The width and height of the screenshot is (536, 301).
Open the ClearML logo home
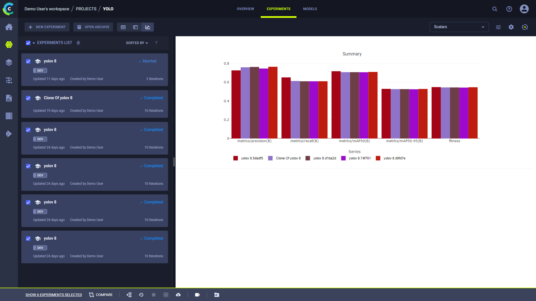(9, 9)
